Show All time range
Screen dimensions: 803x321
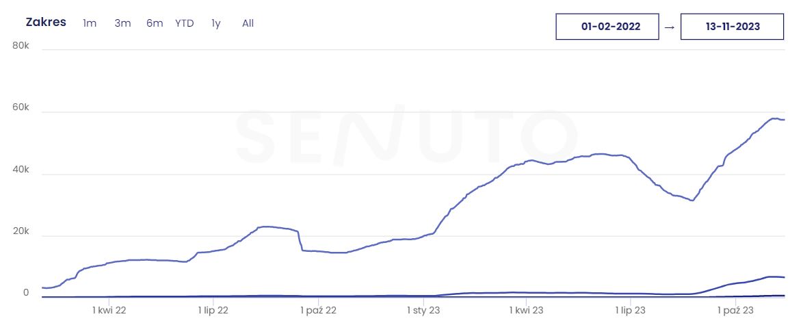tap(248, 23)
